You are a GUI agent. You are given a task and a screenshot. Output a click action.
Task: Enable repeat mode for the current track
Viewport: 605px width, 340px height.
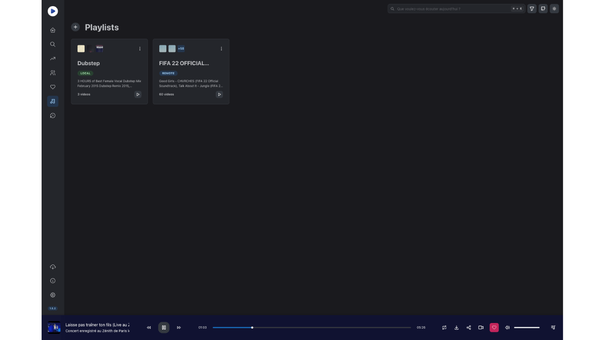point(444,327)
